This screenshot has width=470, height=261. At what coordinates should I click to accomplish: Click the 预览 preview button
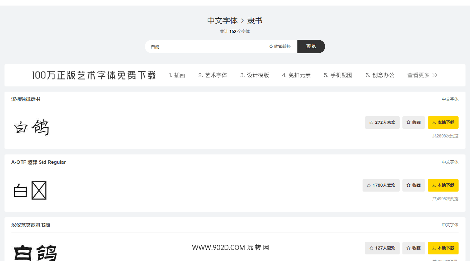[311, 46]
